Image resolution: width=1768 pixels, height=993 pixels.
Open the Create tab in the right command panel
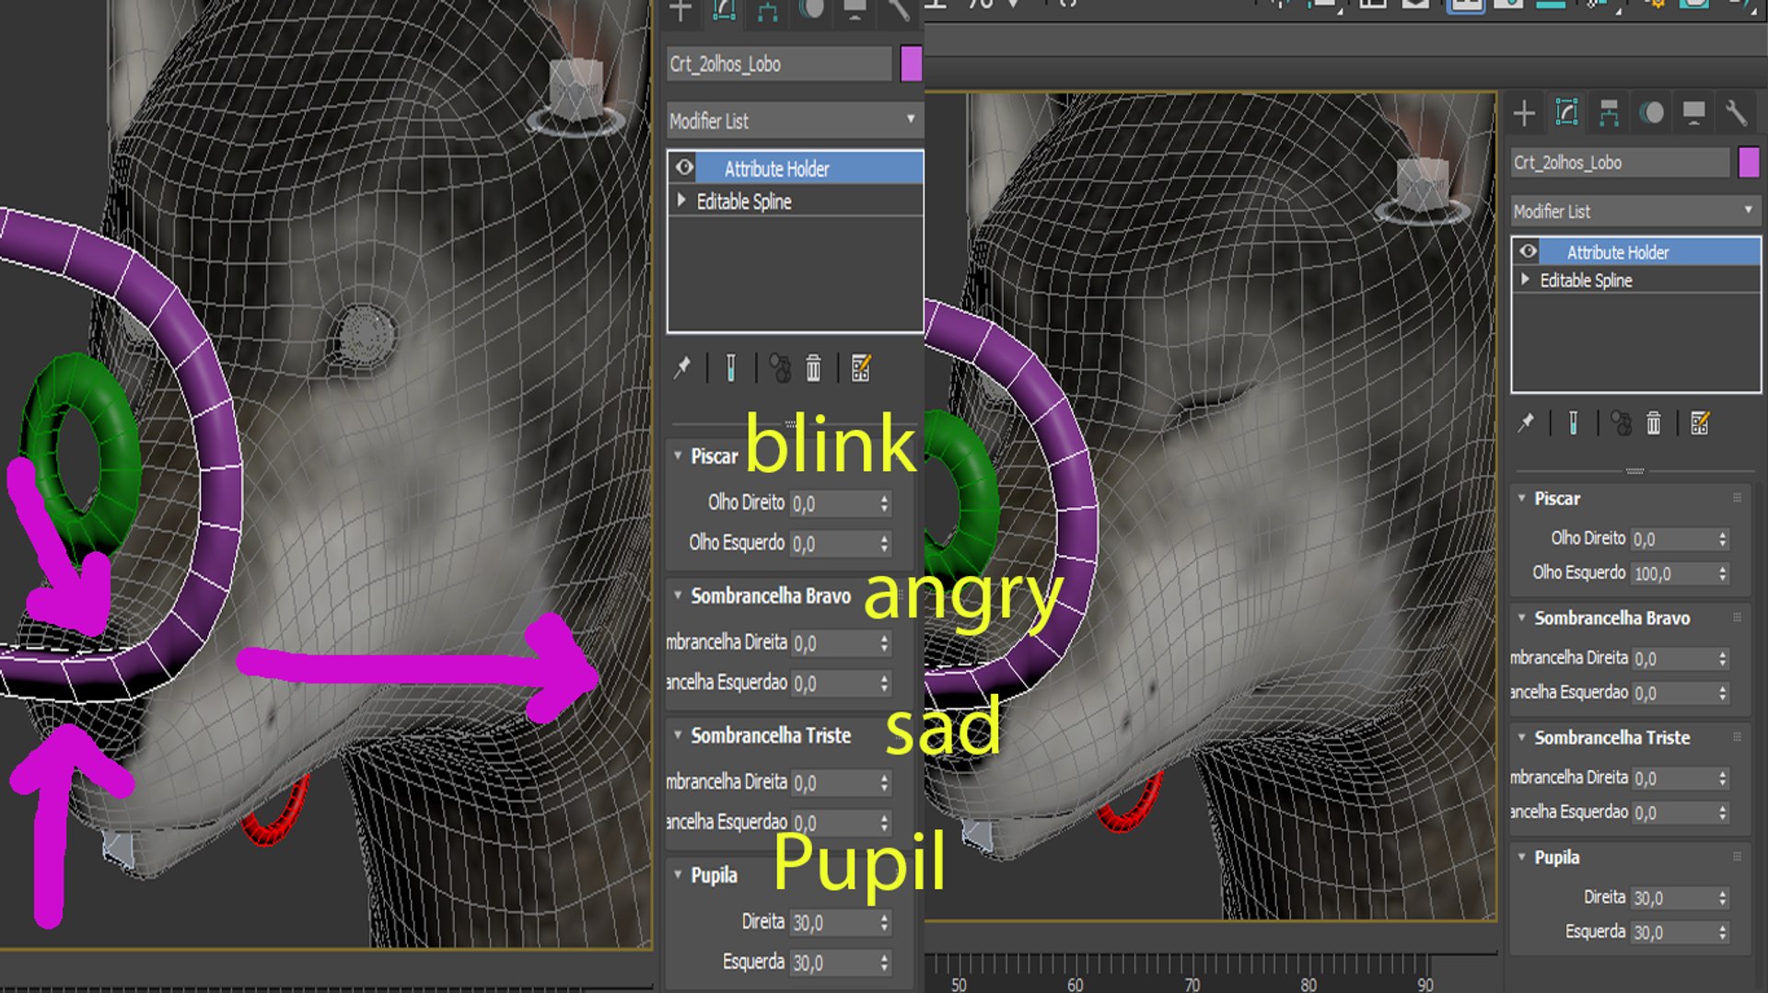click(1524, 113)
